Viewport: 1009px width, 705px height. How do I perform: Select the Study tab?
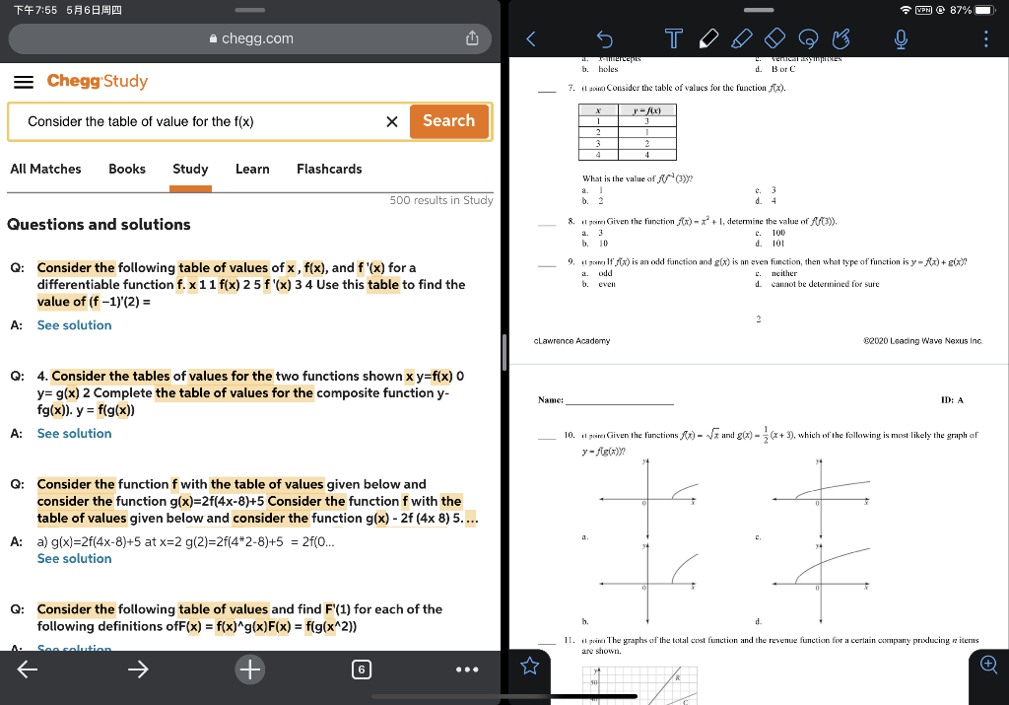click(x=190, y=169)
